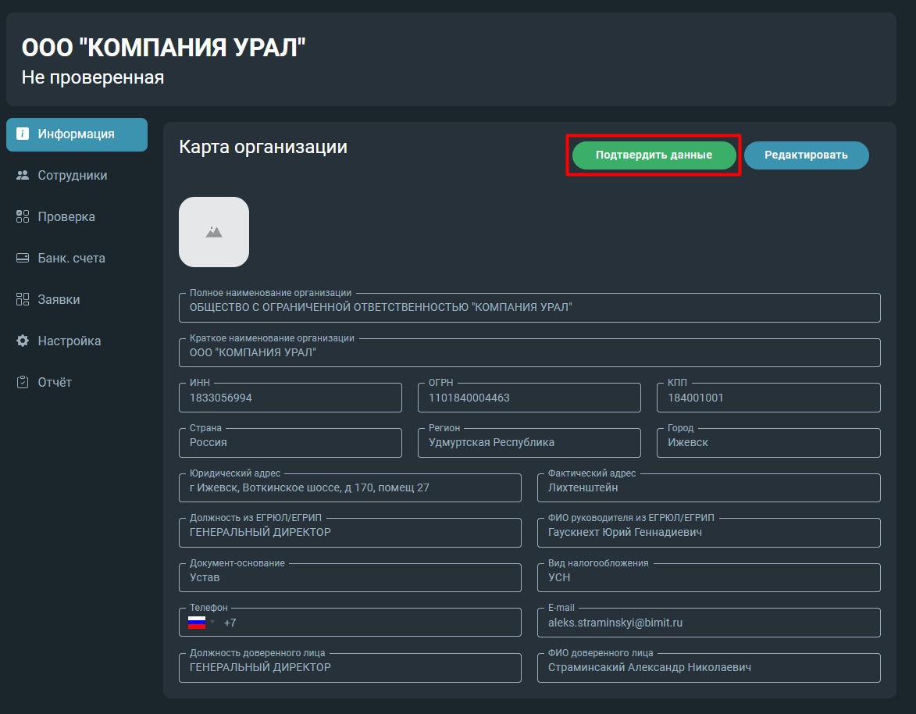Screen dimensions: 916x714
Task: Select the ИНН input field
Action: coord(290,398)
